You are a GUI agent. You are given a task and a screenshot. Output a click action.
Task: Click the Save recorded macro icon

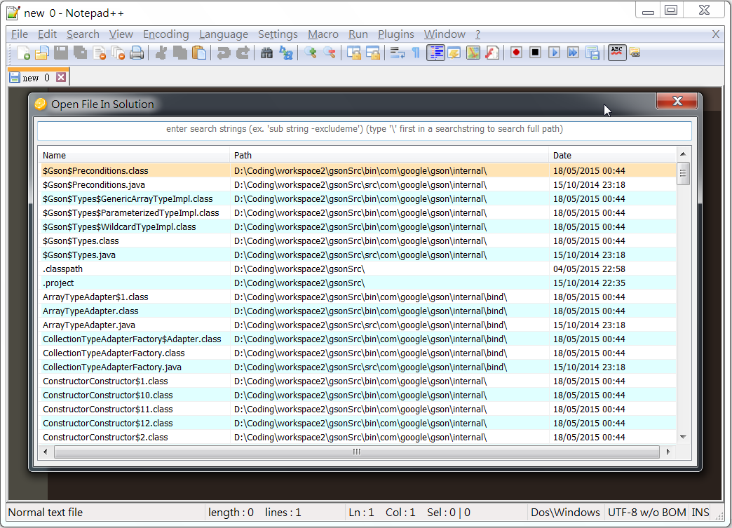point(592,53)
